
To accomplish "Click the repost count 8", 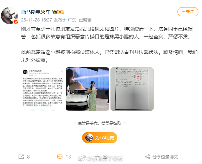I will (x=28, y=157).
